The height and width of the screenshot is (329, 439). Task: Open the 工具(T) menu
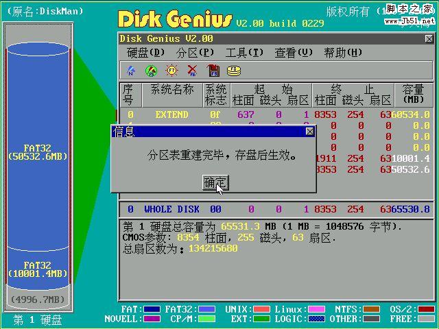click(245, 53)
